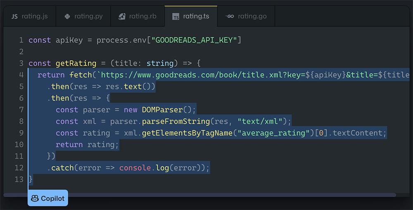
Task: Click the DOMParser constructor call
Action: point(162,110)
